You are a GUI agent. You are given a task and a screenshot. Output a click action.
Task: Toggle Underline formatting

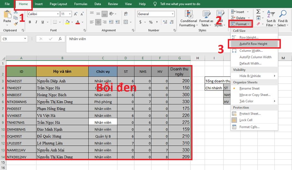coord(43,22)
